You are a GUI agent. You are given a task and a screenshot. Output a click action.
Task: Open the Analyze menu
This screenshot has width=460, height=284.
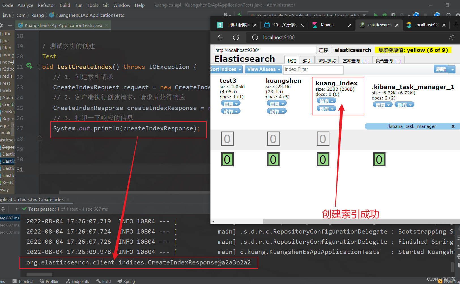click(x=25, y=5)
